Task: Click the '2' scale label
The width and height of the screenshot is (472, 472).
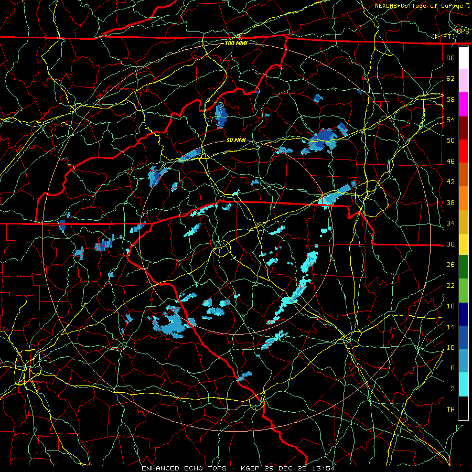Action: click(453, 389)
